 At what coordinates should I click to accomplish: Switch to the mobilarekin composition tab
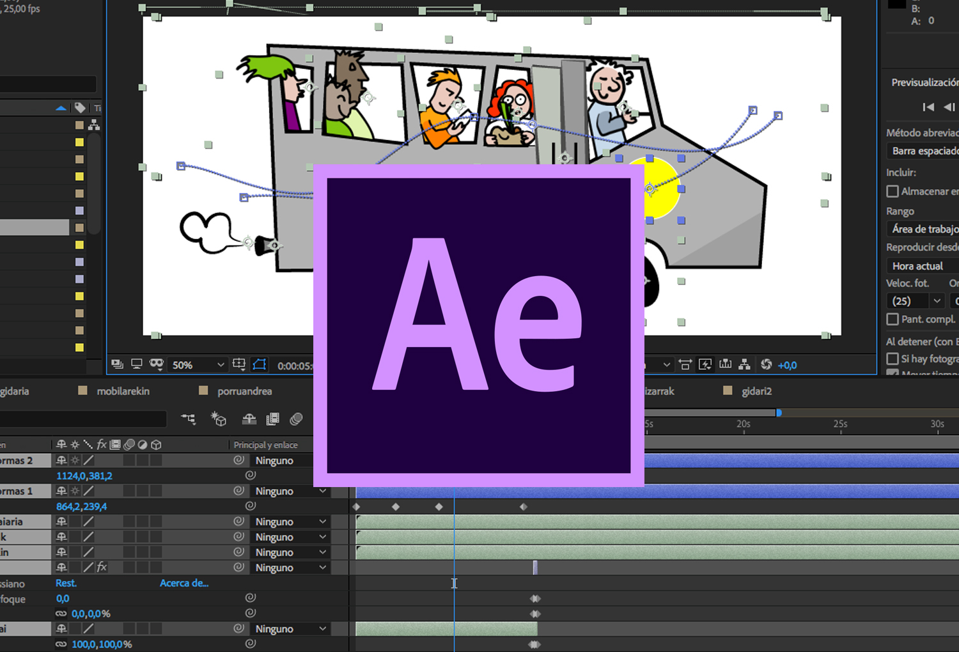[123, 391]
